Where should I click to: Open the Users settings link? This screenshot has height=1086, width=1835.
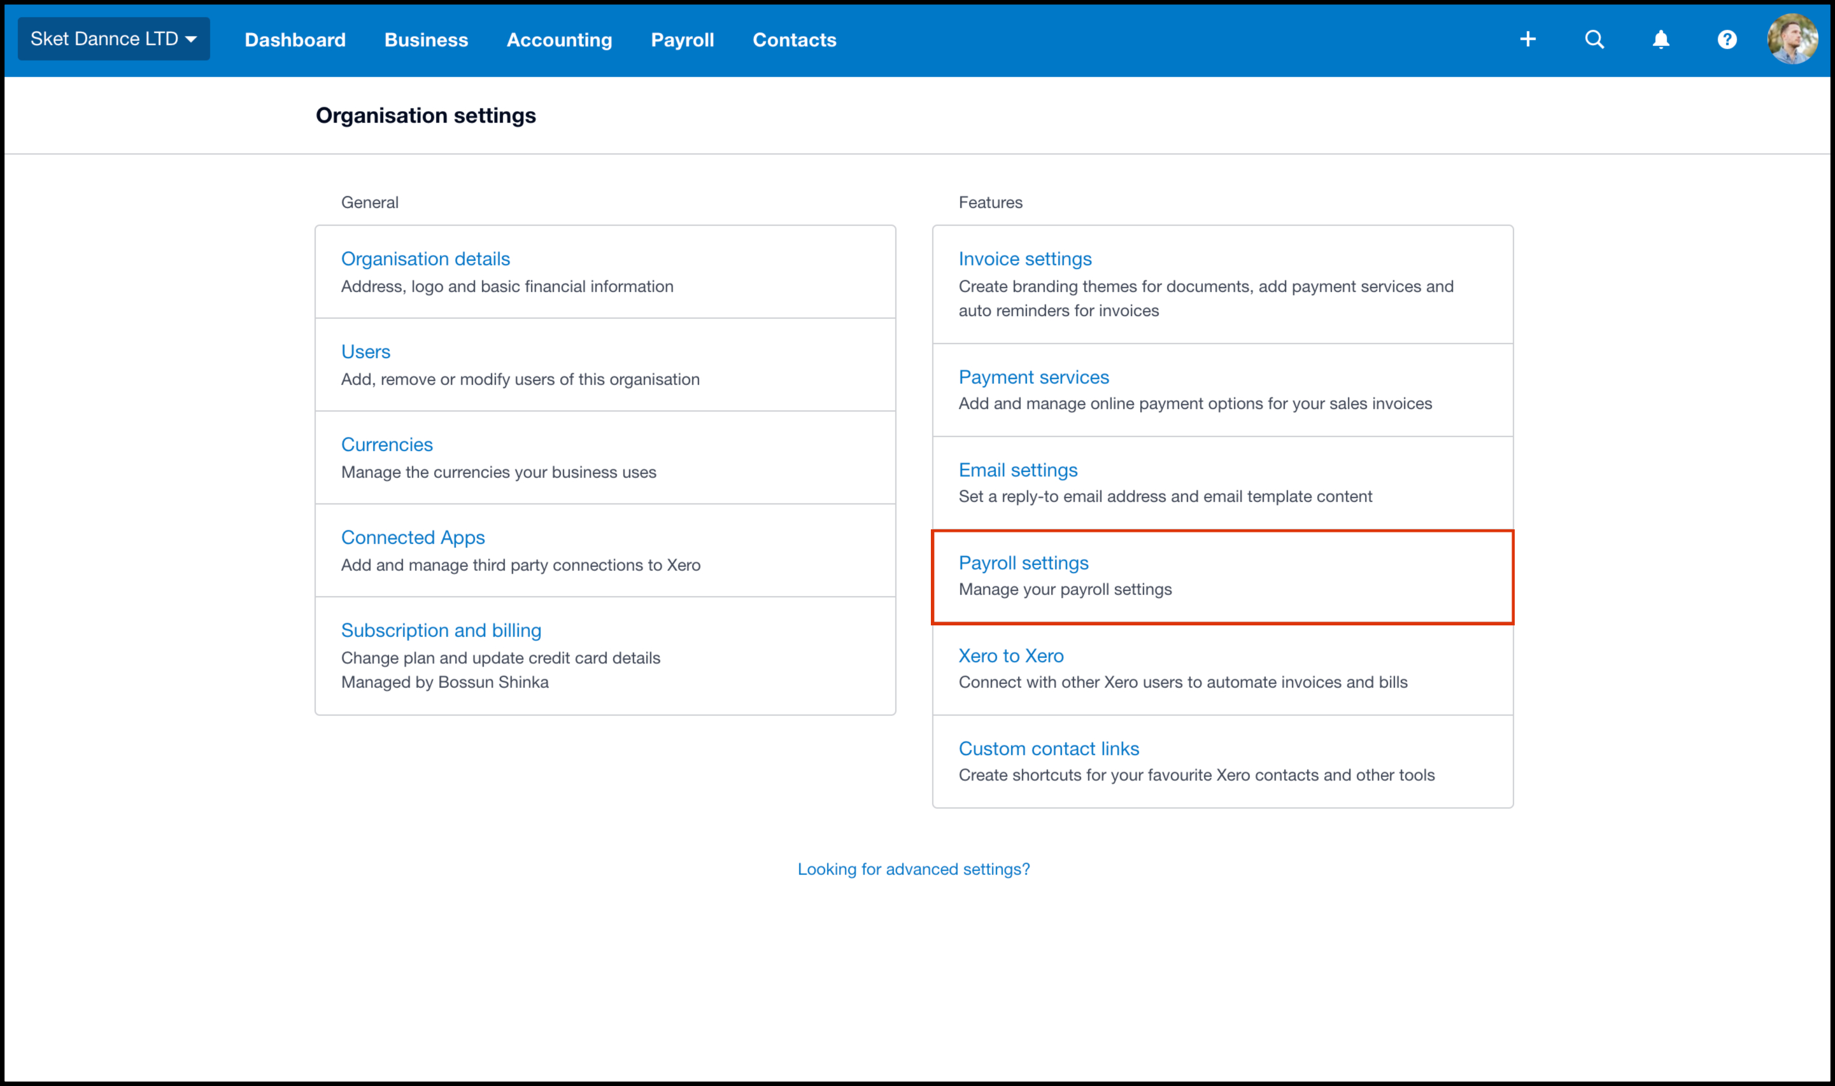tap(365, 352)
